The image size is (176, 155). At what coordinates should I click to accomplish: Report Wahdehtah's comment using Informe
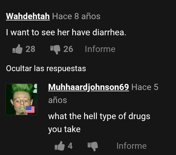pos(100,49)
